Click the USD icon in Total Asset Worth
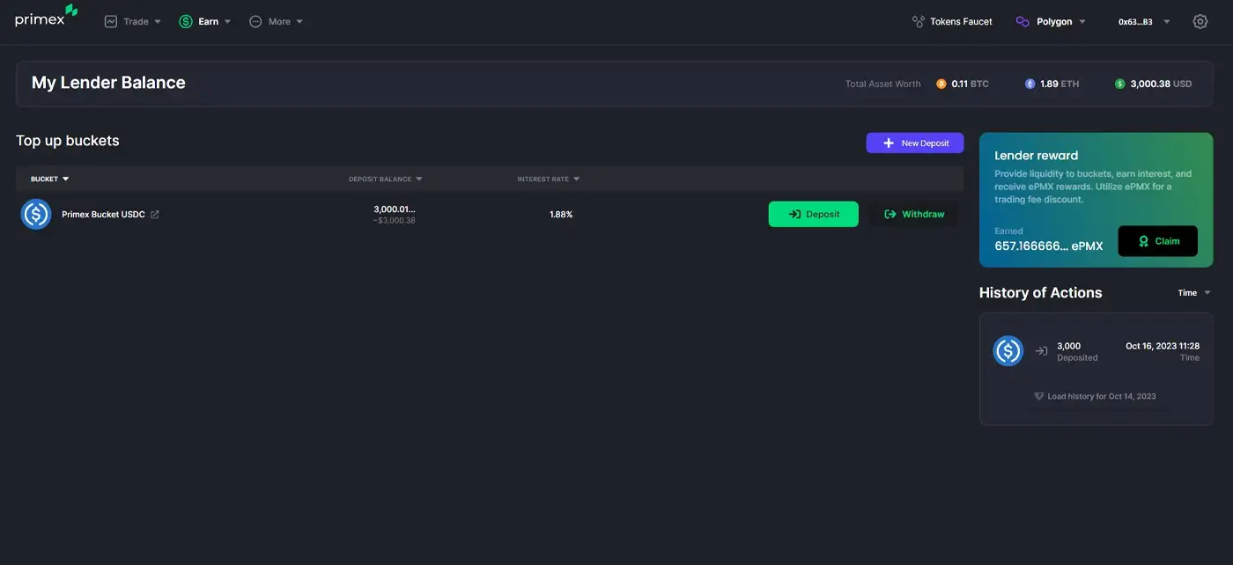Image resolution: width=1233 pixels, height=565 pixels. [1119, 84]
